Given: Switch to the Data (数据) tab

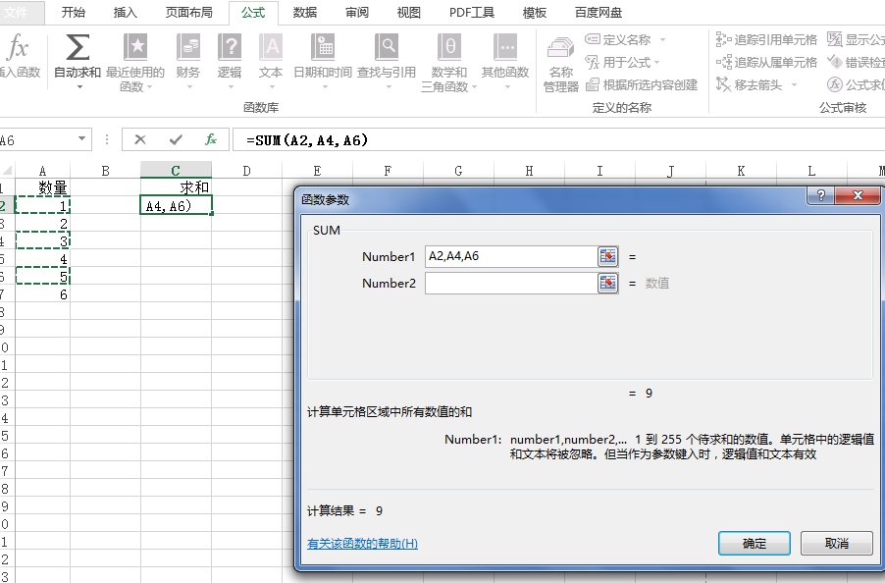Looking at the screenshot, I should pyautogui.click(x=305, y=13).
